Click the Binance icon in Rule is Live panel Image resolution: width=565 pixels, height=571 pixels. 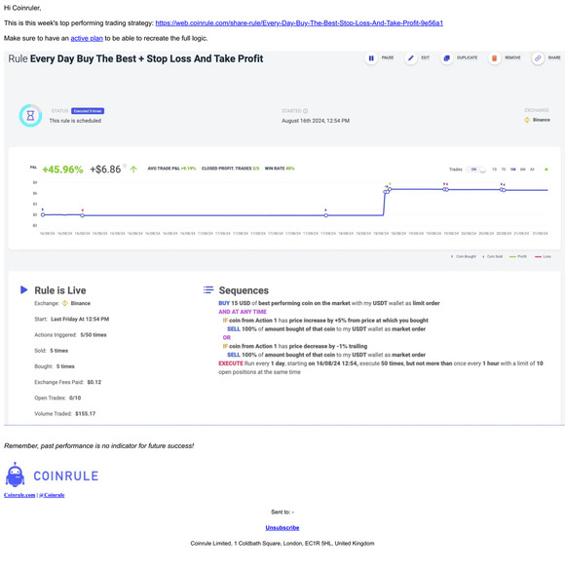coord(65,303)
